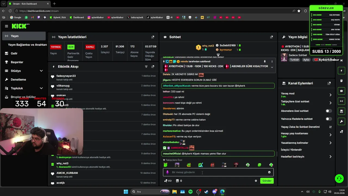
Task: Pop out the Sohbet chat panel
Action: (271, 37)
